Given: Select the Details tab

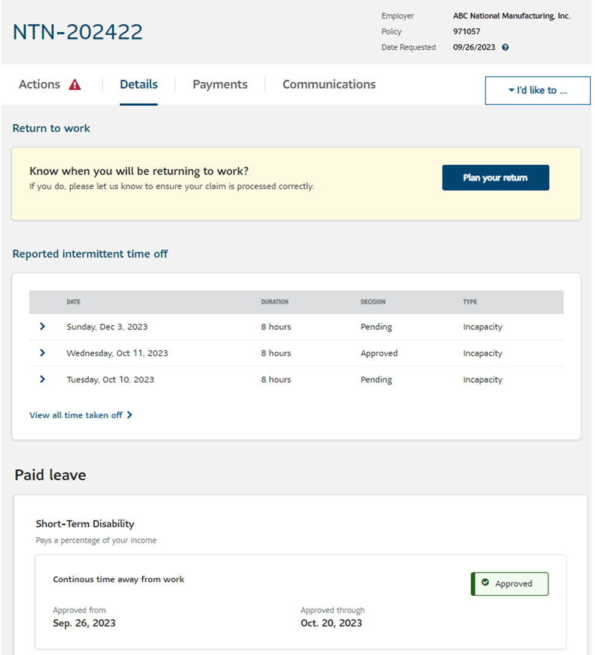Looking at the screenshot, I should pos(139,85).
